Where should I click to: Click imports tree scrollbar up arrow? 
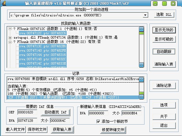pos(141,29)
